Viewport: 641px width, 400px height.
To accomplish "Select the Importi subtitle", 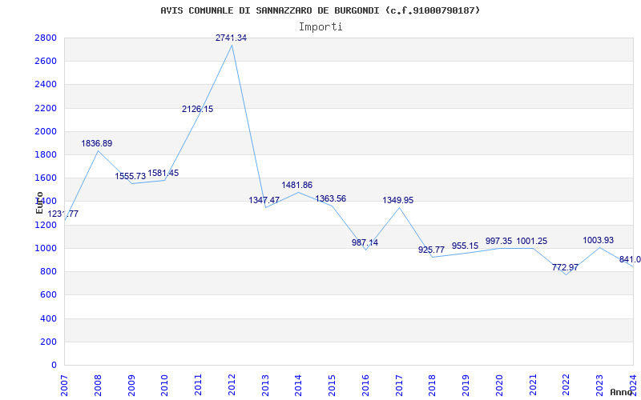I will (x=320, y=27).
